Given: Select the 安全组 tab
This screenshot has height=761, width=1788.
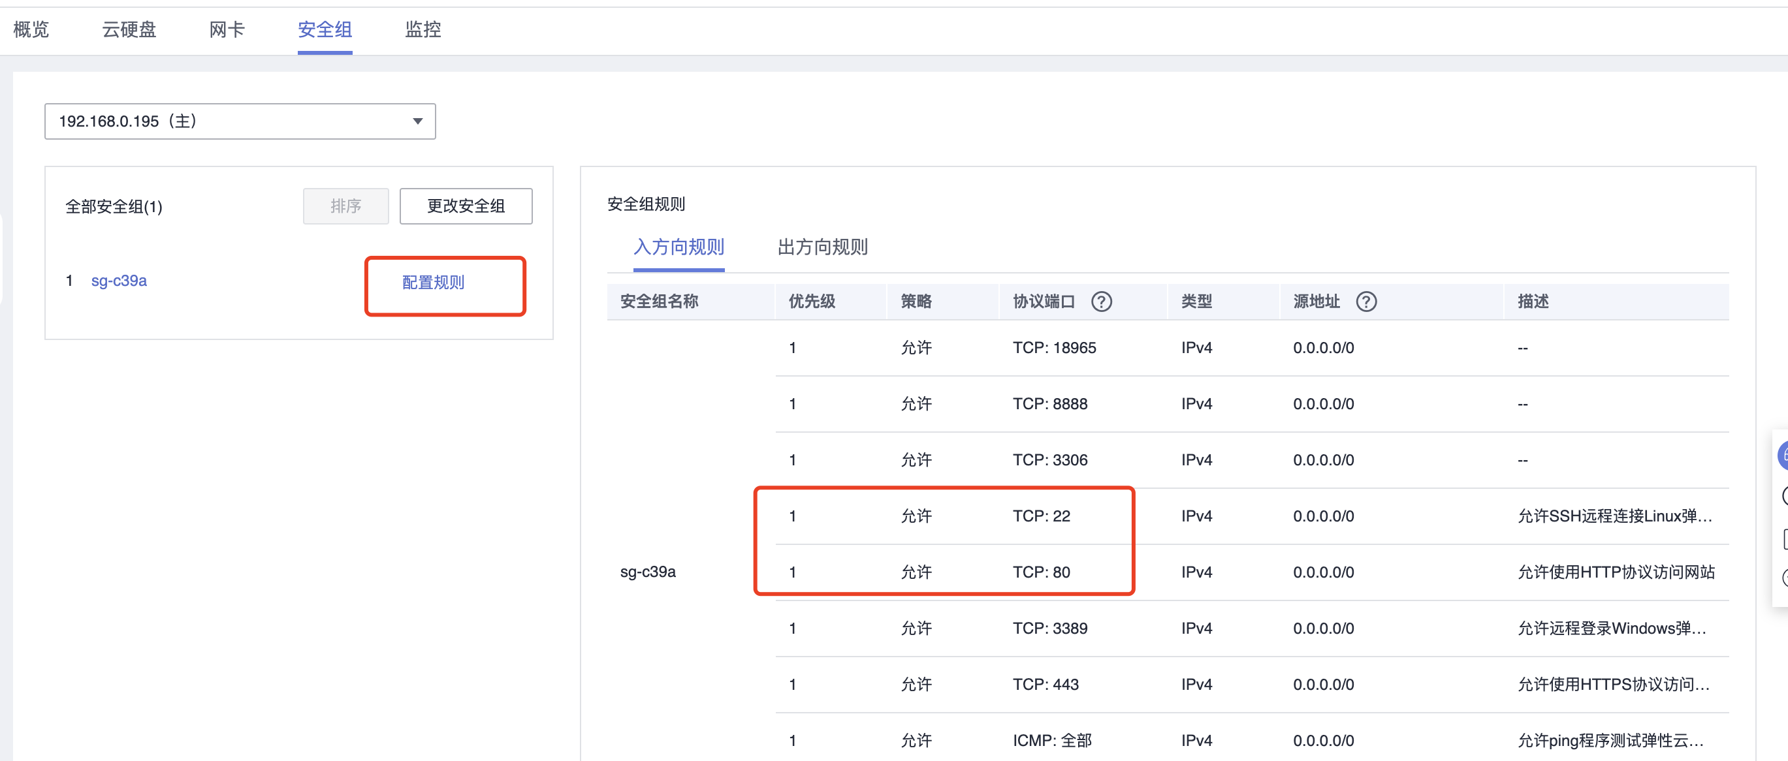Looking at the screenshot, I should (x=325, y=29).
